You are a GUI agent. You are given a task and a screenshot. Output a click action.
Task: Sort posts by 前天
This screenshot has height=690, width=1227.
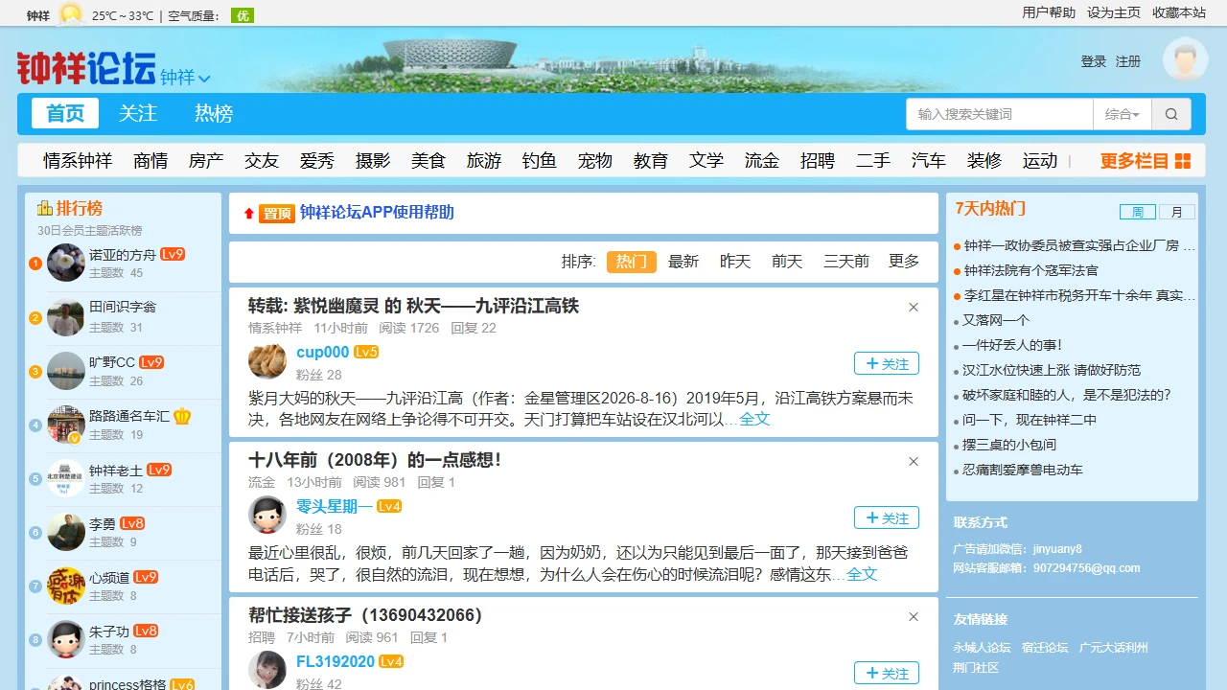(787, 261)
